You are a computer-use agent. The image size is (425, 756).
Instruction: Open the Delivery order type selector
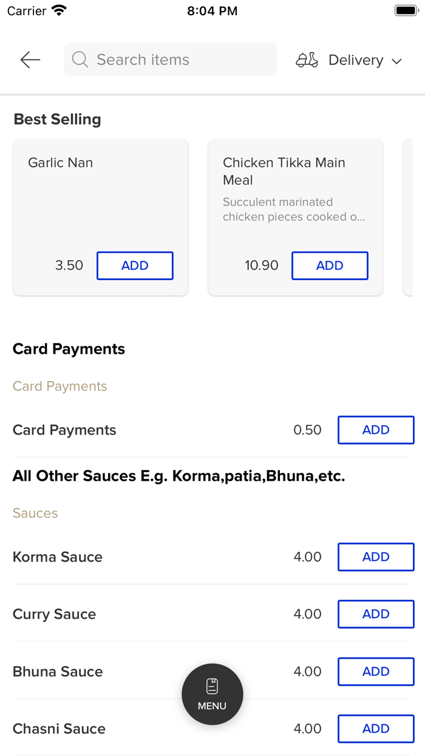(x=356, y=60)
